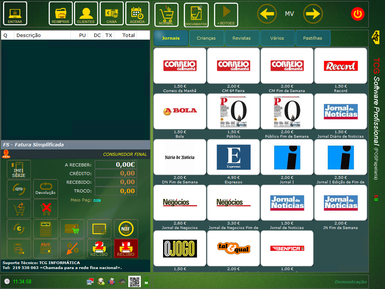Viewport: 385px width, 289px height.
Task: Click the card payment with cart icon
Action: point(72,229)
